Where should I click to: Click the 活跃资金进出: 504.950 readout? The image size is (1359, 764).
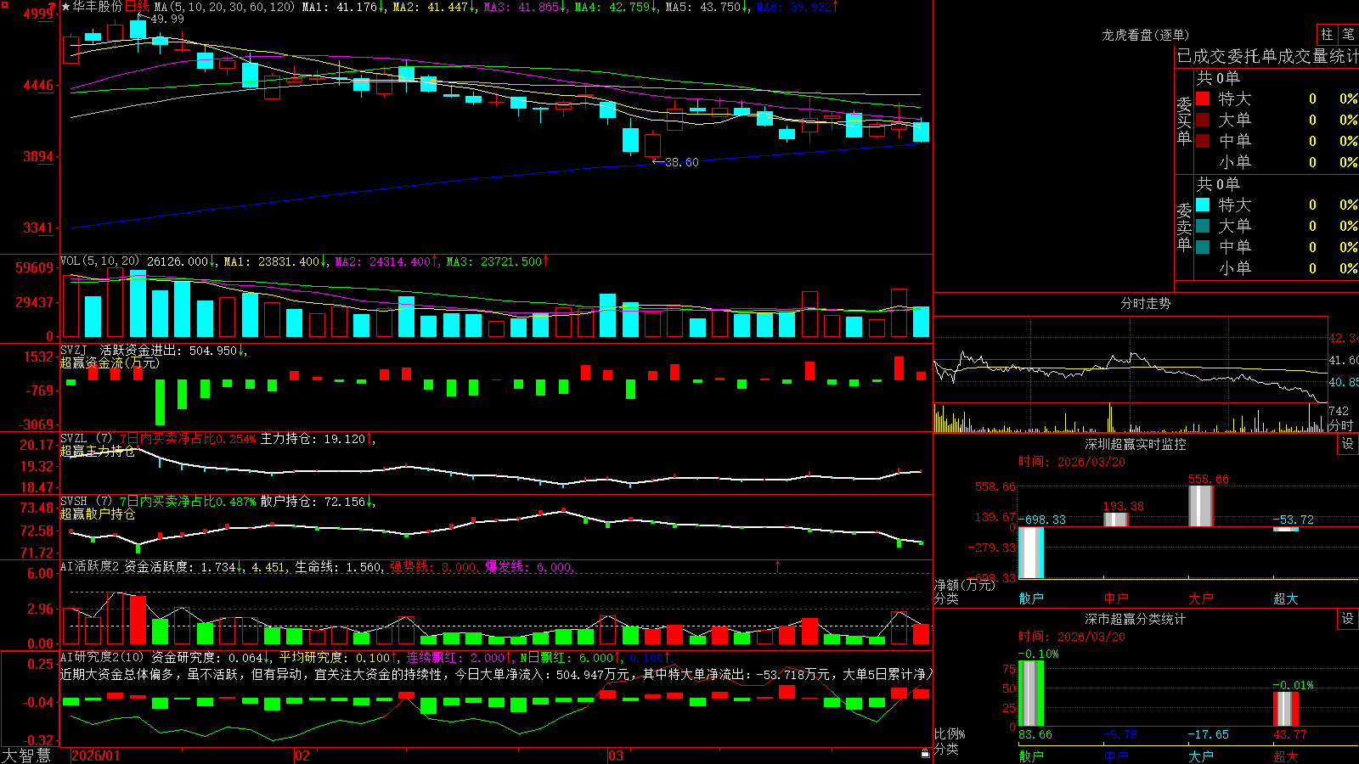tap(173, 350)
